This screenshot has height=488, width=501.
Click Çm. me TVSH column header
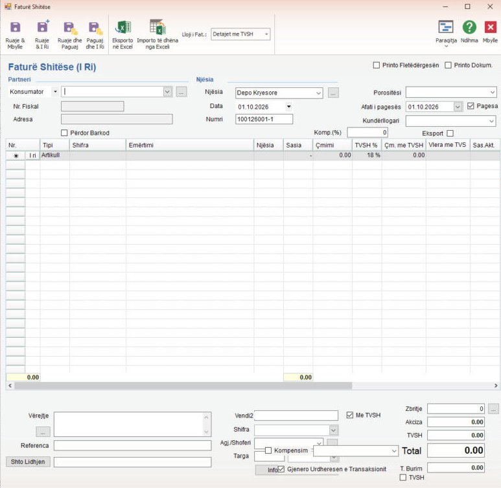click(x=404, y=145)
